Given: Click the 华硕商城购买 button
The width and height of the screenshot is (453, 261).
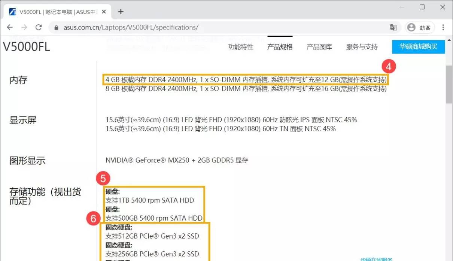Looking at the screenshot, I should 418,47.
